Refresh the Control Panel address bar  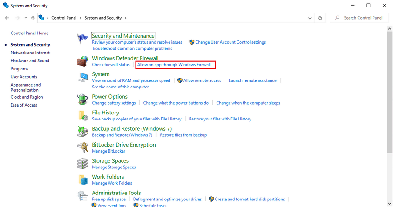click(x=320, y=18)
